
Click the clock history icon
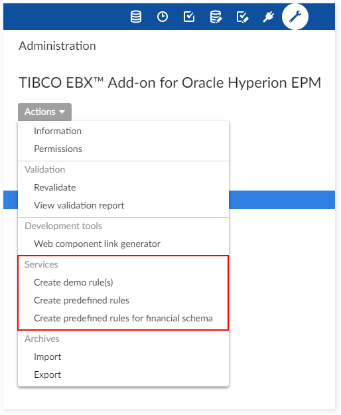pos(163,17)
